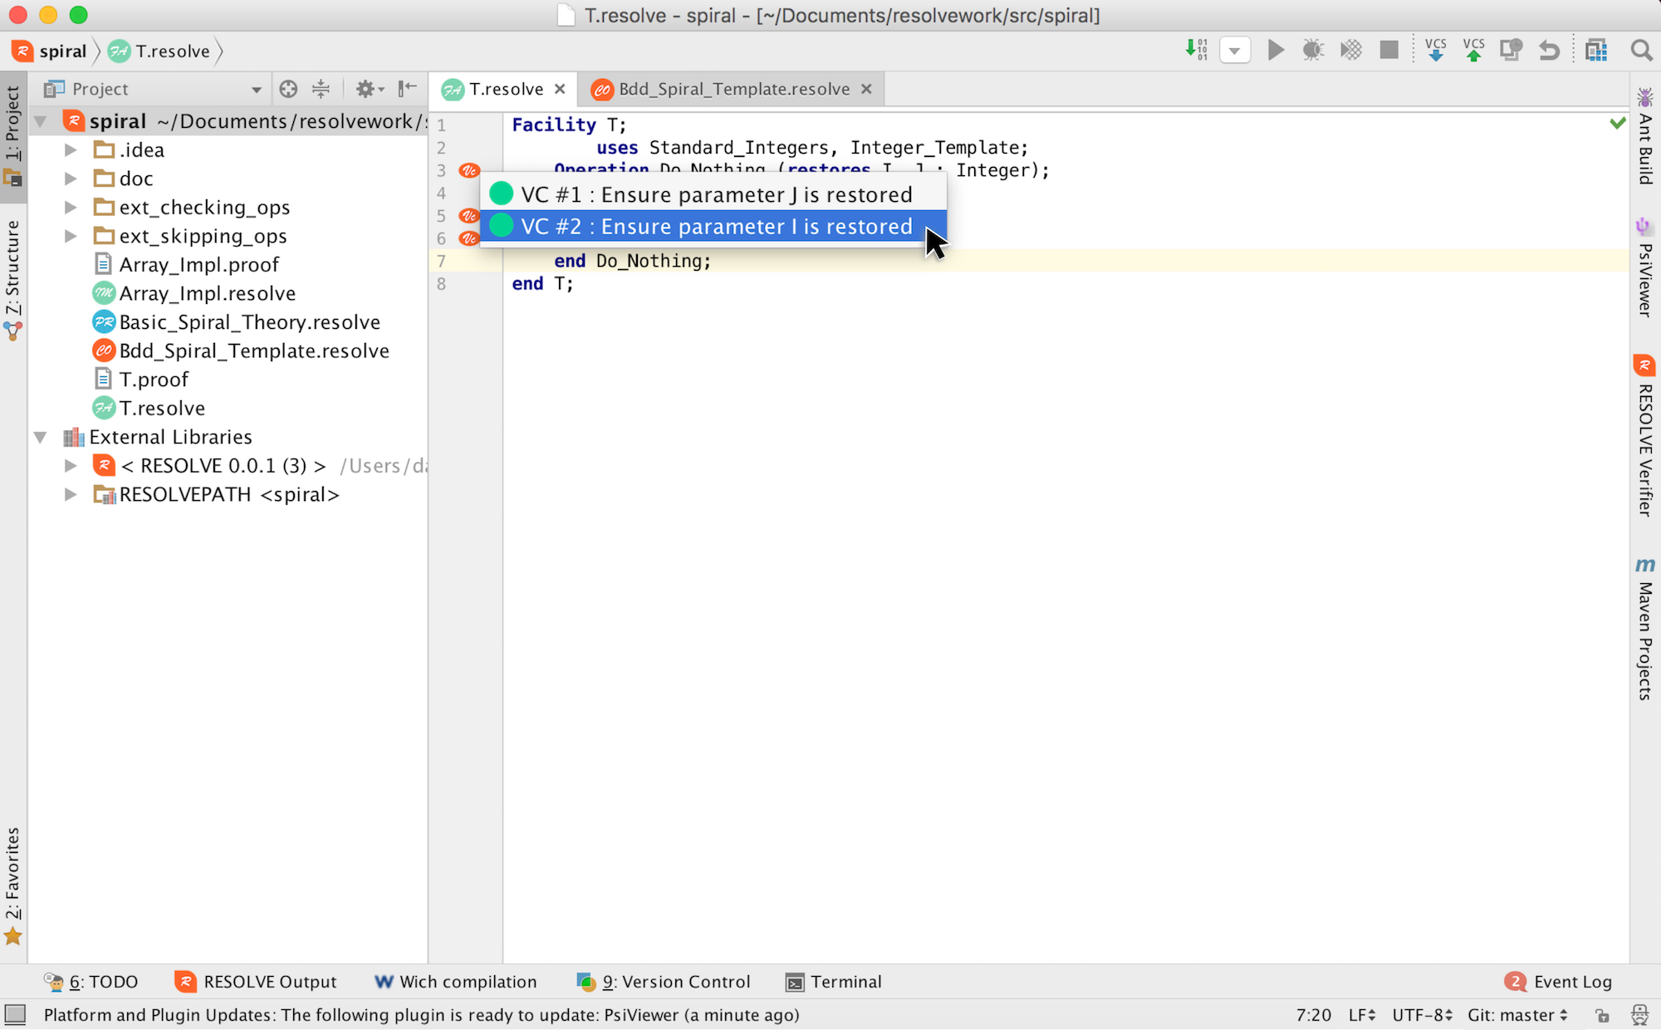Click the Debug bug icon in toolbar
Viewport: 1661px width, 1030px height.
pyautogui.click(x=1313, y=51)
